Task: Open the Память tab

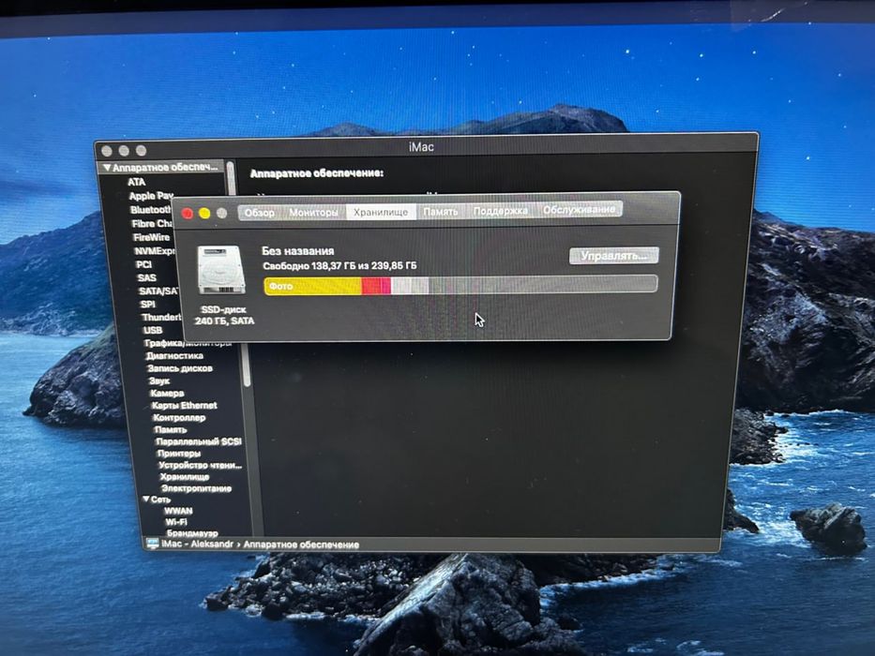Action: coord(440,212)
